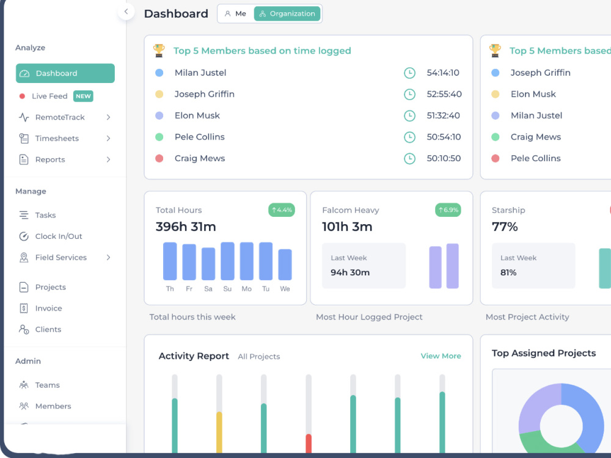This screenshot has height=458, width=611.
Task: Open the Invoice page
Action: [48, 308]
